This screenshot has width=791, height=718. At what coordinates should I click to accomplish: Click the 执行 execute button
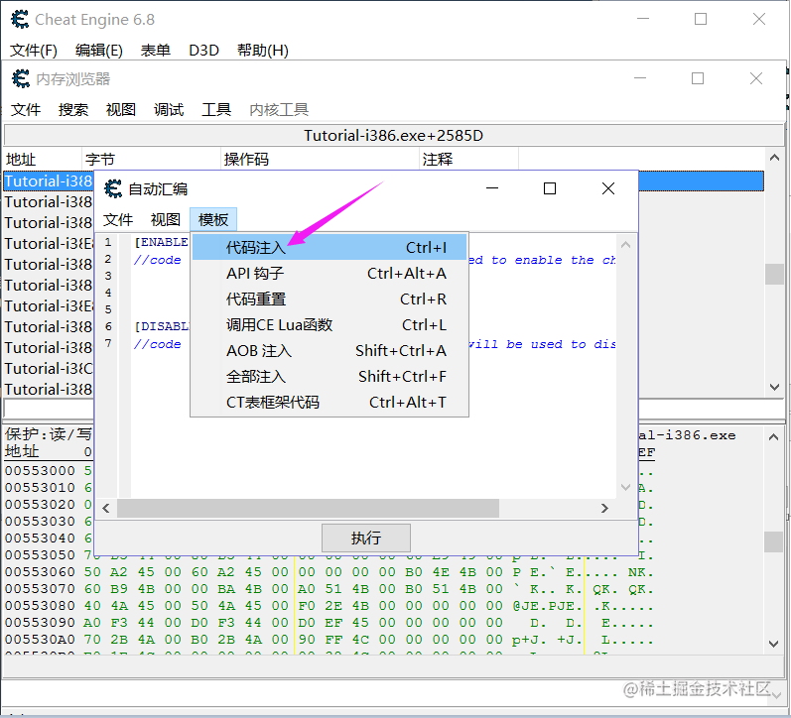click(x=366, y=538)
